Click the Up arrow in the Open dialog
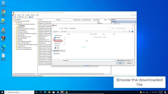Viewport: 168px width, 94px height. [60, 28]
